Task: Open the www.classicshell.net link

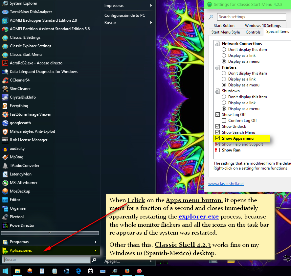Action: coord(226,184)
